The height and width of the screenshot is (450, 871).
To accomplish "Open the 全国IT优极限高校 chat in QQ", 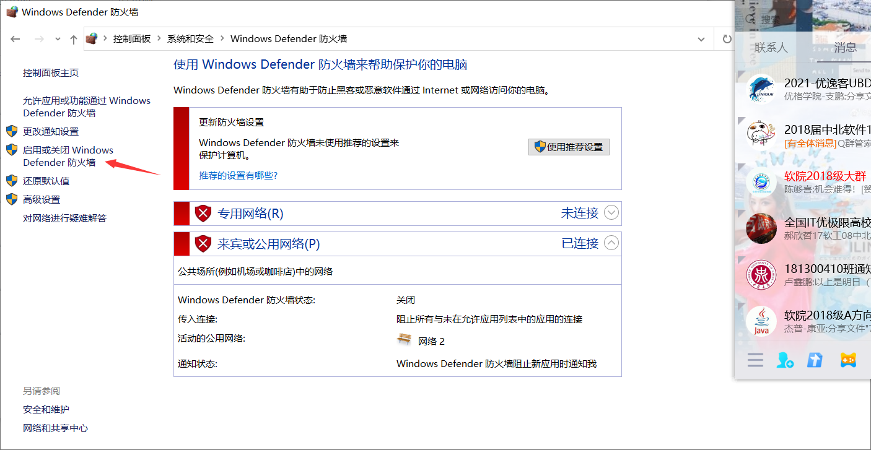I will pos(803,228).
